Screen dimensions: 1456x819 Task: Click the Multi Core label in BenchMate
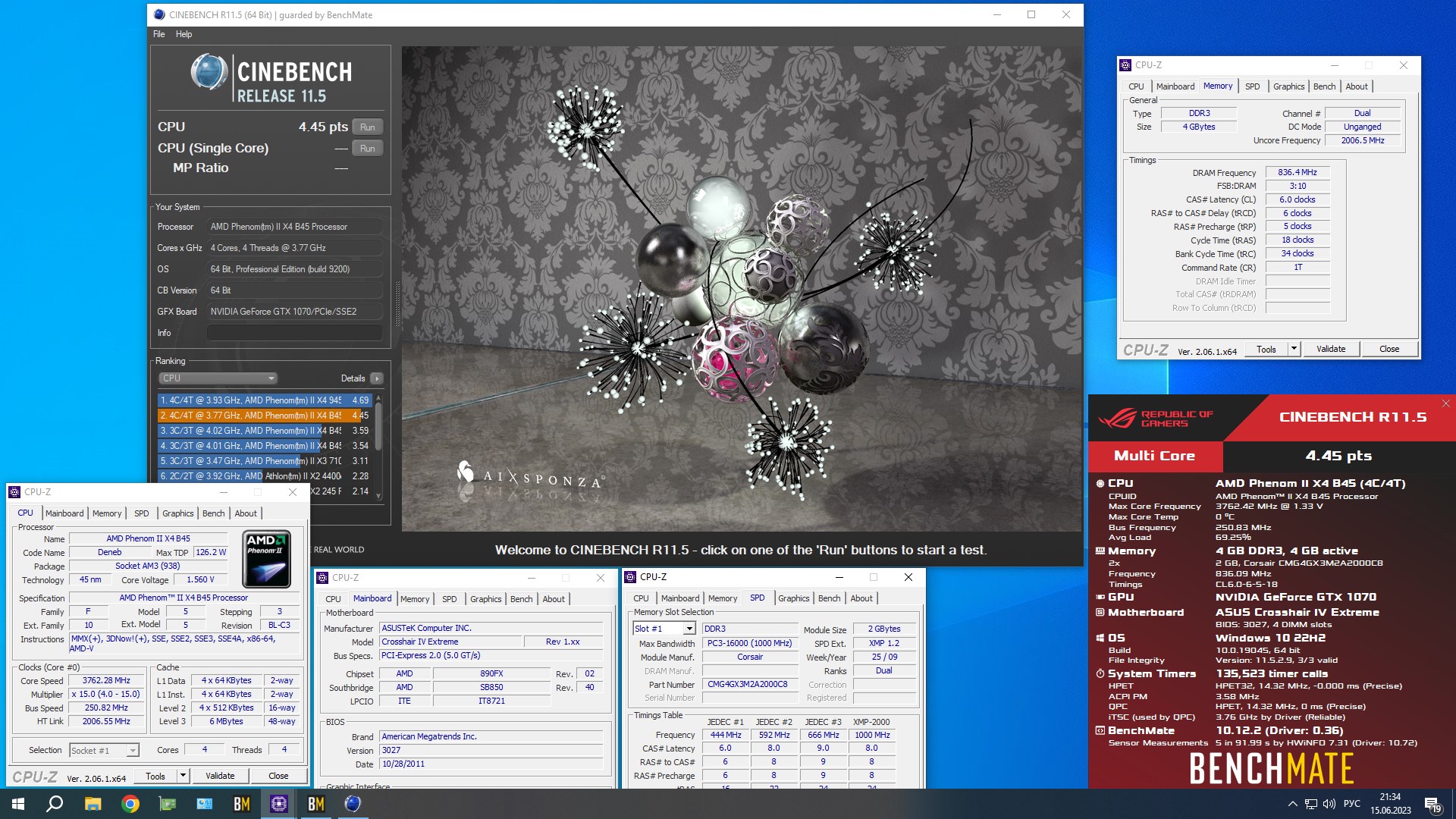click(x=1154, y=456)
